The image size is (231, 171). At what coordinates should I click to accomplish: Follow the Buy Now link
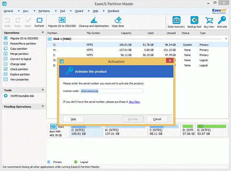[x=134, y=102]
